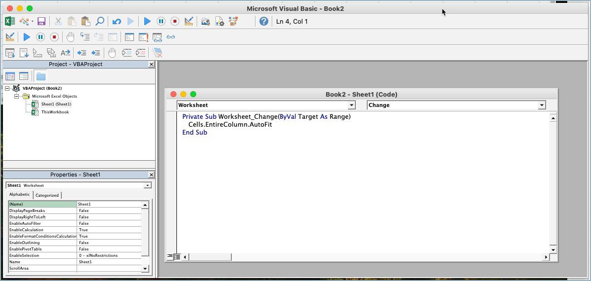Switch to the Categorized properties tab
Image resolution: width=591 pixels, height=281 pixels.
(47, 195)
